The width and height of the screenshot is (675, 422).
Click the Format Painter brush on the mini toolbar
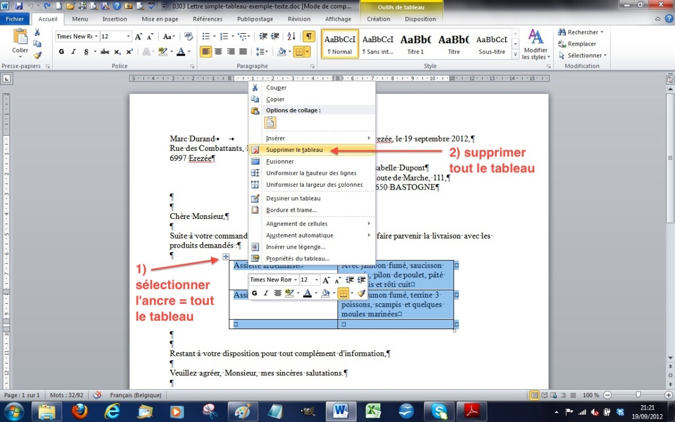(361, 293)
